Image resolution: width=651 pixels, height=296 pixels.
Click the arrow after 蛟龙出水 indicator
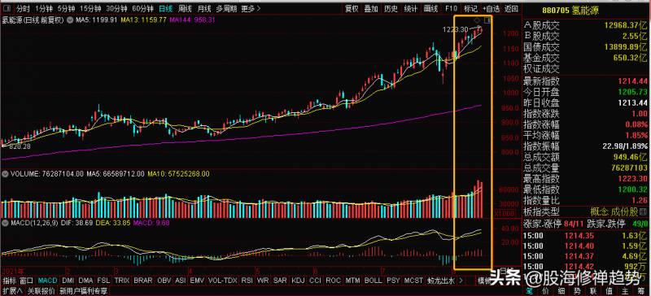(460, 281)
